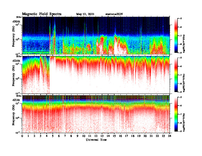Viewport: 202px width, 156px height.
Task: Click hour tick label "23" on time axis
Action: coord(163,136)
